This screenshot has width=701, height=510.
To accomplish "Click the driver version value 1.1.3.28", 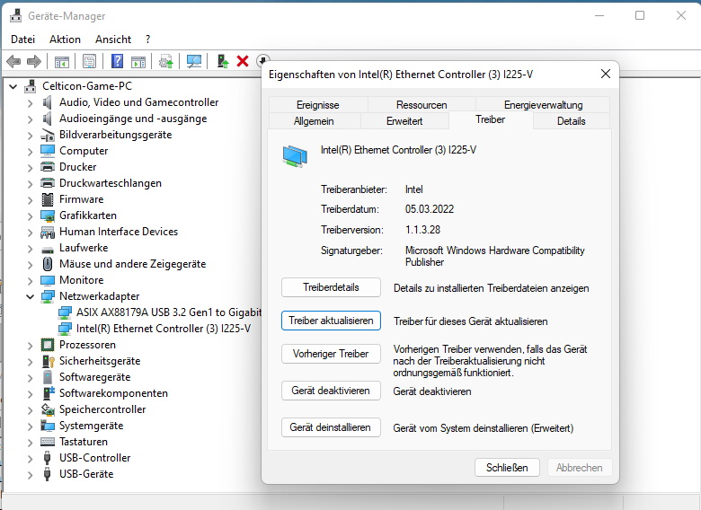I will pyautogui.click(x=423, y=230).
